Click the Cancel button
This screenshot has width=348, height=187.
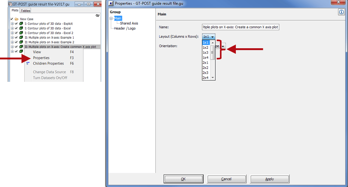[226, 179]
